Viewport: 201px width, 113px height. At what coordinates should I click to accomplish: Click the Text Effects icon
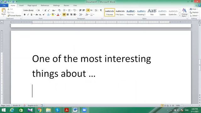(48, 15)
